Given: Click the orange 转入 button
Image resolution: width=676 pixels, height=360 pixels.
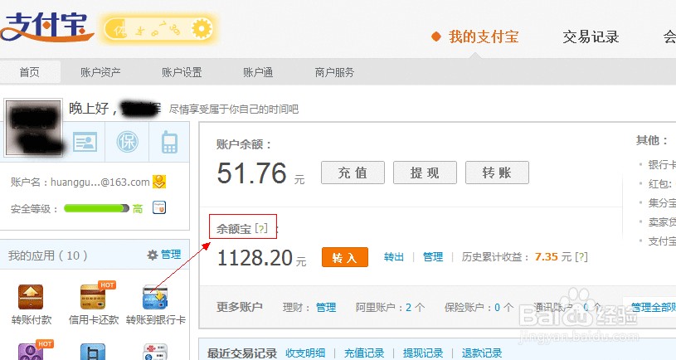Looking at the screenshot, I should [x=345, y=257].
